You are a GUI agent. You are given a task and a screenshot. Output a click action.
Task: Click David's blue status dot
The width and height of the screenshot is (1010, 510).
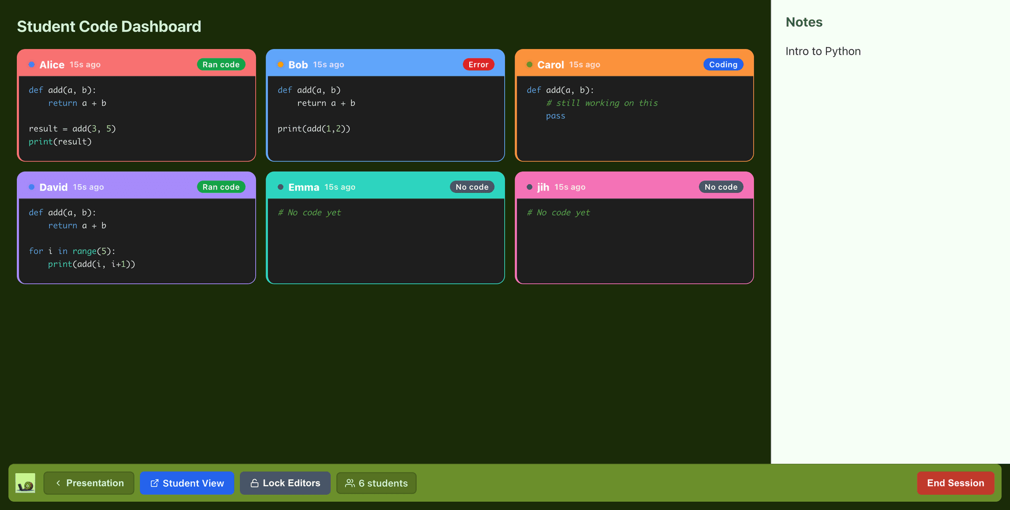(32, 187)
